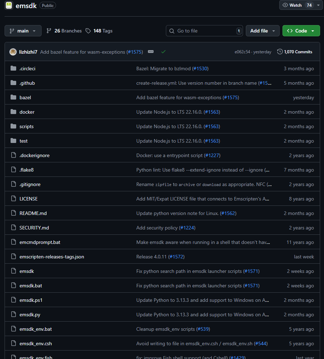This screenshot has width=324, height=359.
Task: Focus the Go to file search field
Action: 204,31
